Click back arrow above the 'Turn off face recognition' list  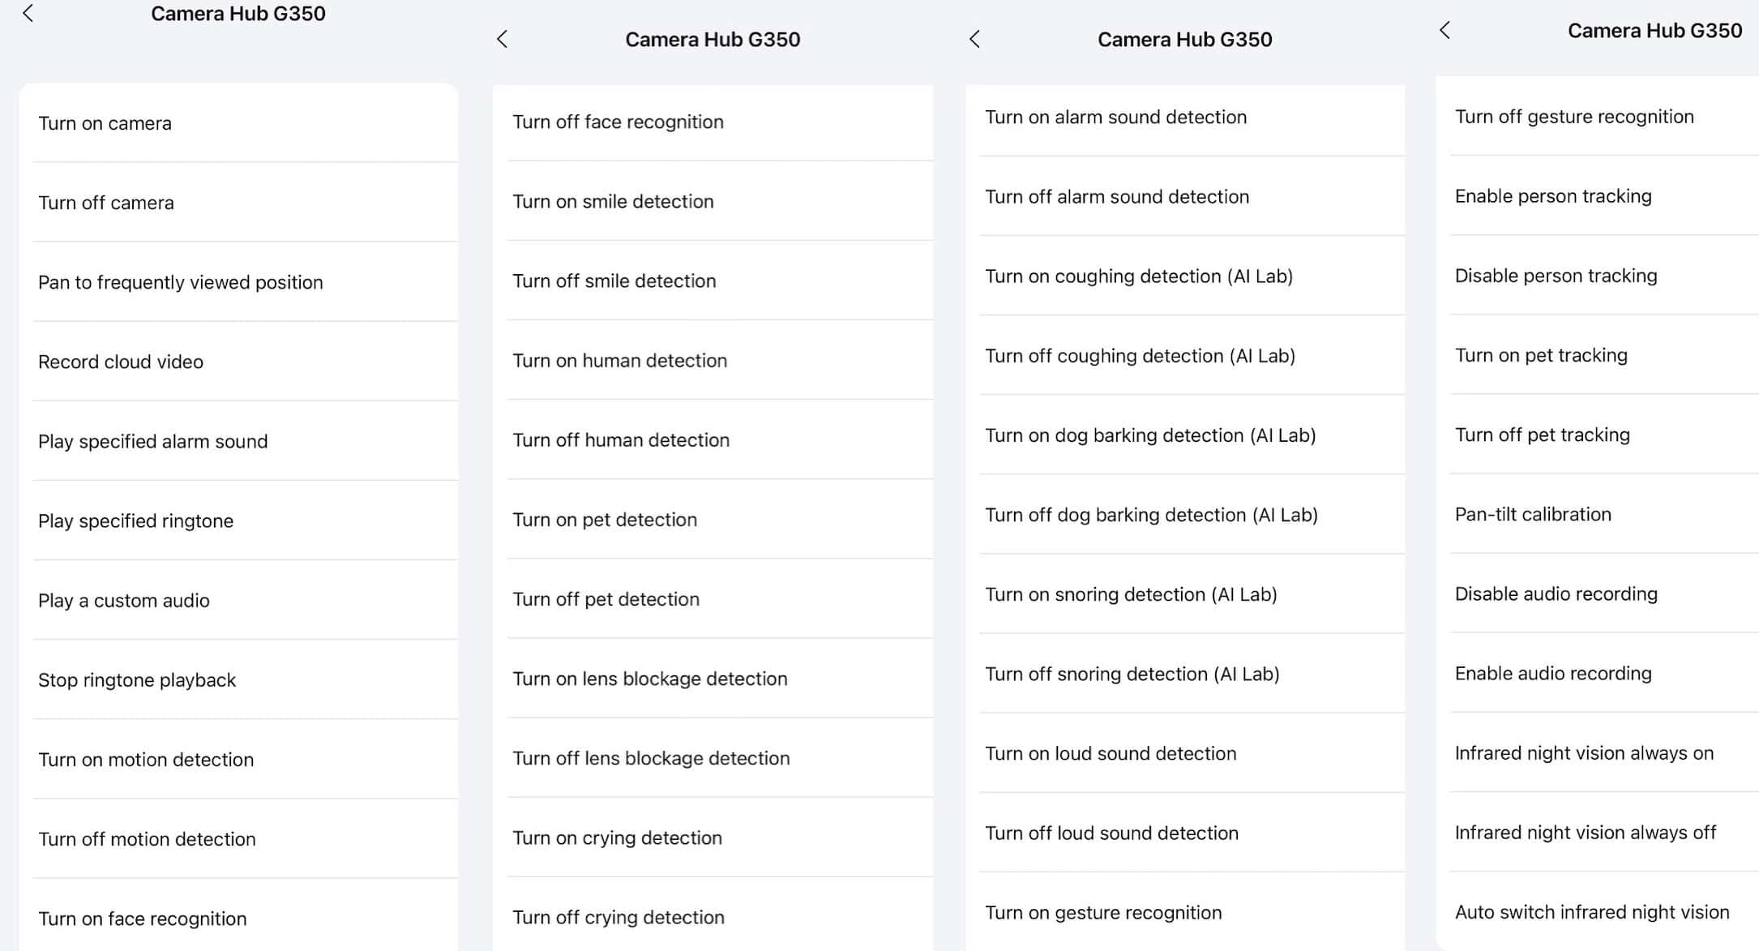pyautogui.click(x=503, y=39)
